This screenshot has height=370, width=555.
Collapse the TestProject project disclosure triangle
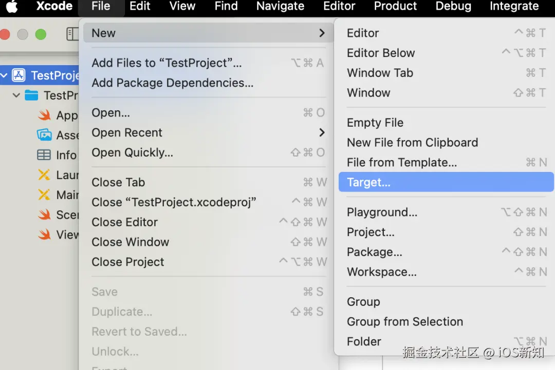pos(4,75)
